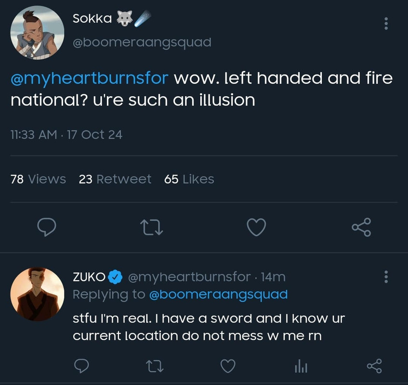The height and width of the screenshot is (385, 408).
Task: View the 23 Retweet list
Action: (x=115, y=179)
